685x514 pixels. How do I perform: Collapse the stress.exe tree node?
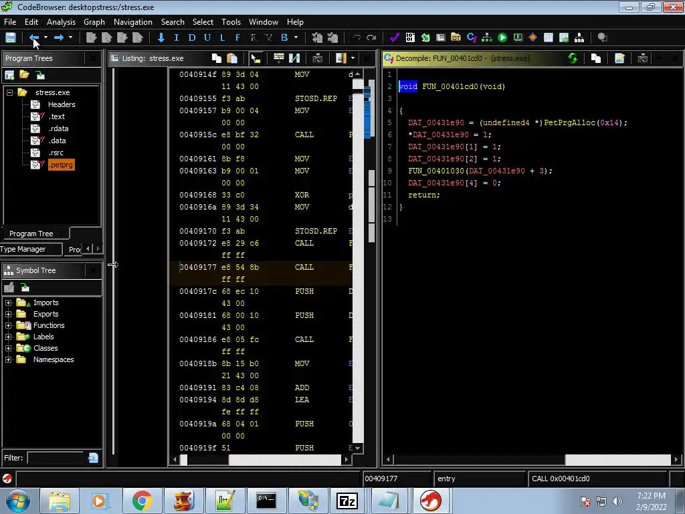point(9,92)
